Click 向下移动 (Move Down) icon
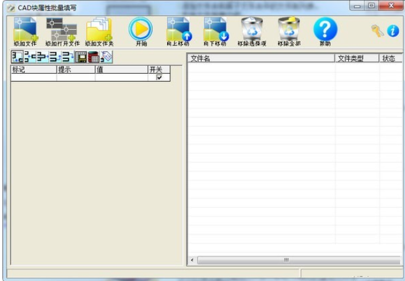 [x=216, y=30]
